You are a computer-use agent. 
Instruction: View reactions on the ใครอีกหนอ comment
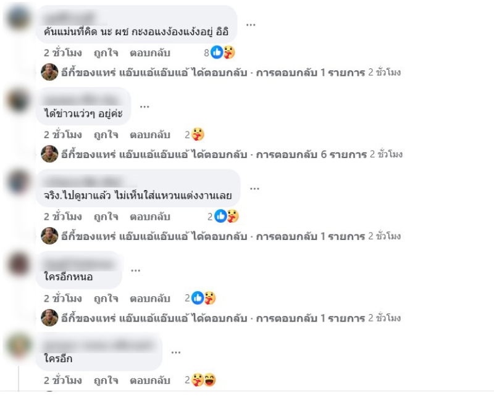coord(200,298)
